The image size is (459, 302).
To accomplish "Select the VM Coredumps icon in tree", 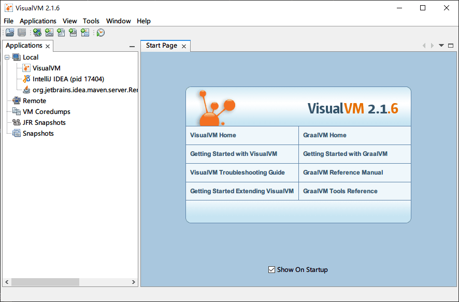I will click(x=17, y=111).
